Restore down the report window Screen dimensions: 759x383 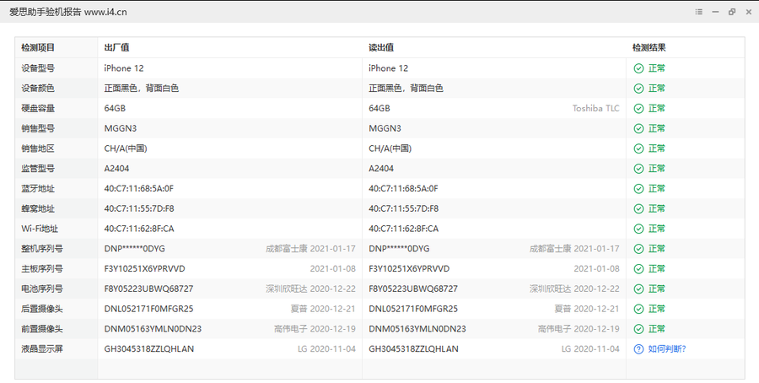[732, 12]
